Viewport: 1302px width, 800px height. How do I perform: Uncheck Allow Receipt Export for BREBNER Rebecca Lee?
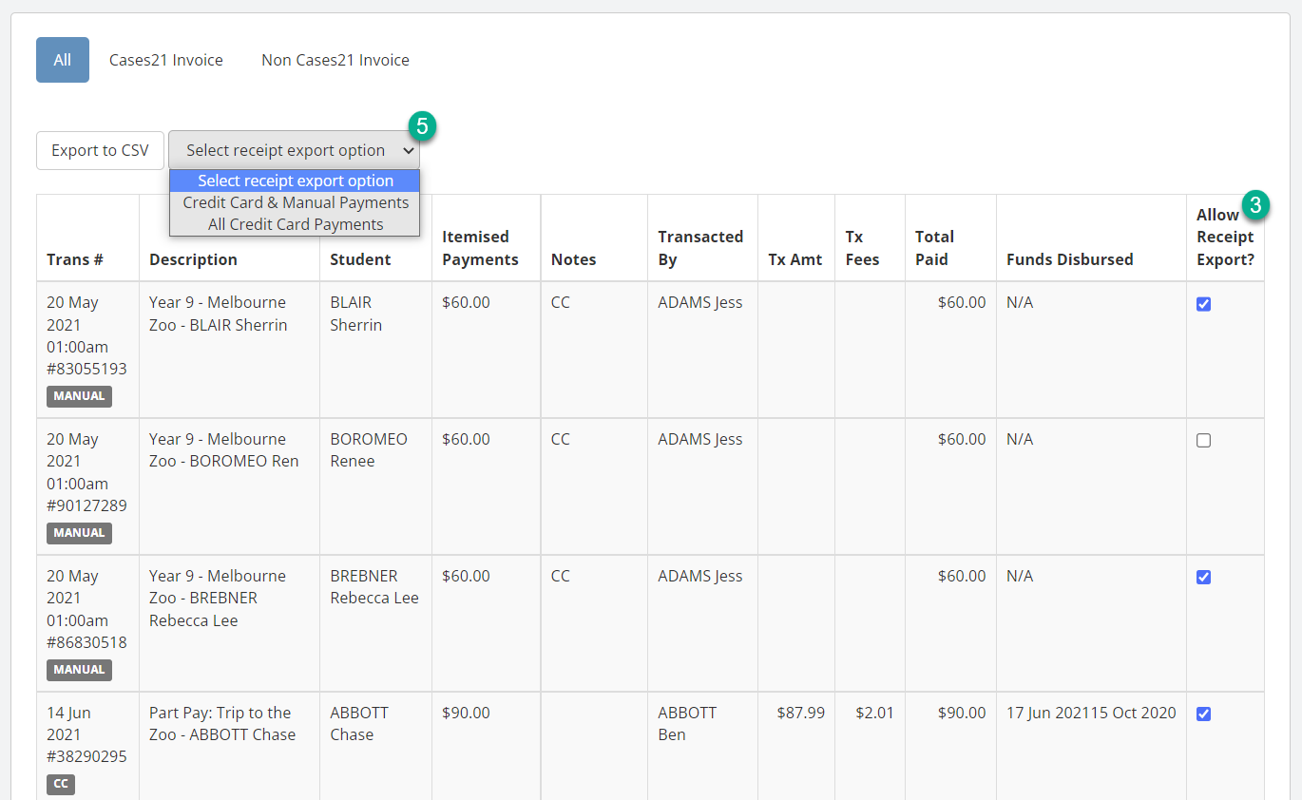pyautogui.click(x=1204, y=577)
